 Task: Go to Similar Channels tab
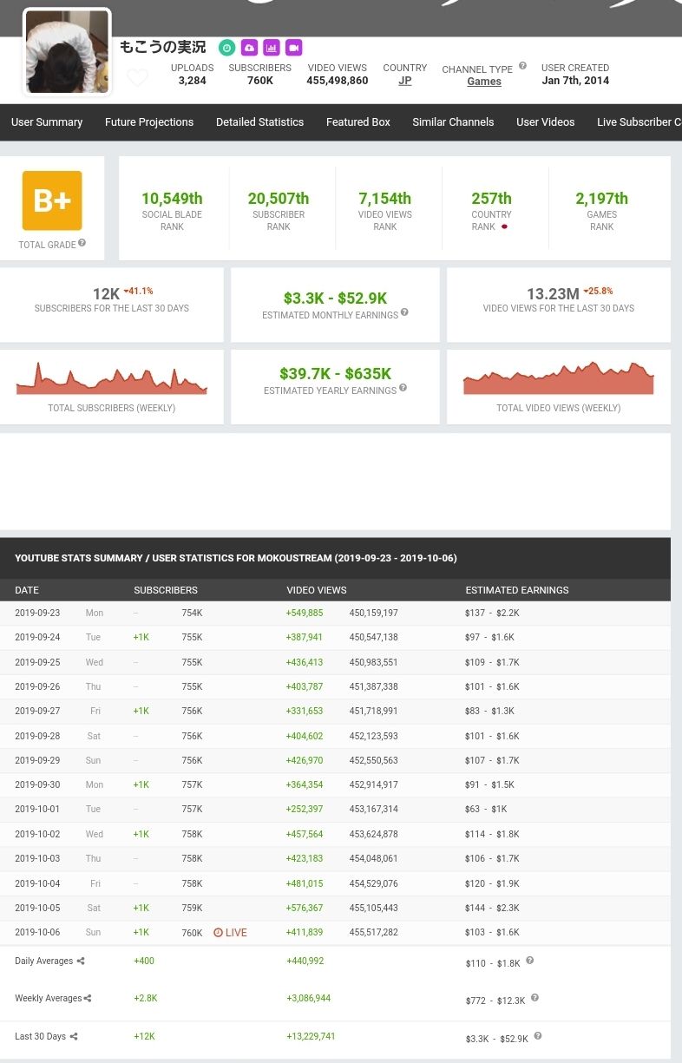(453, 122)
